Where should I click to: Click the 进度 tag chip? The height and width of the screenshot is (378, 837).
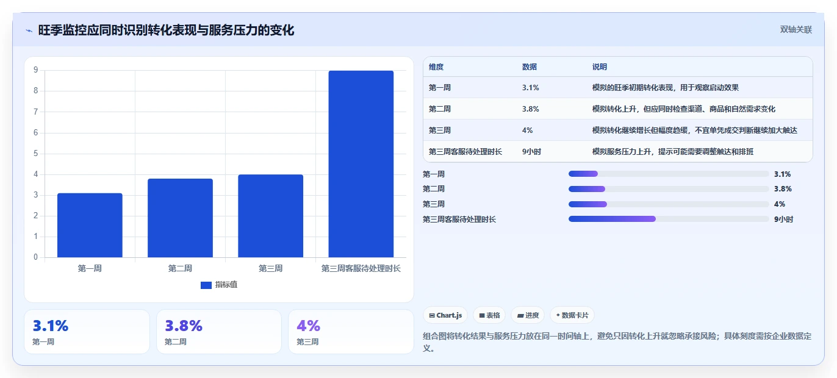click(x=528, y=315)
